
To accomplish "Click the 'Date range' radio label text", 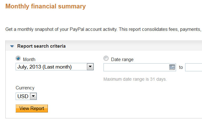I will pyautogui.click(x=122, y=60).
